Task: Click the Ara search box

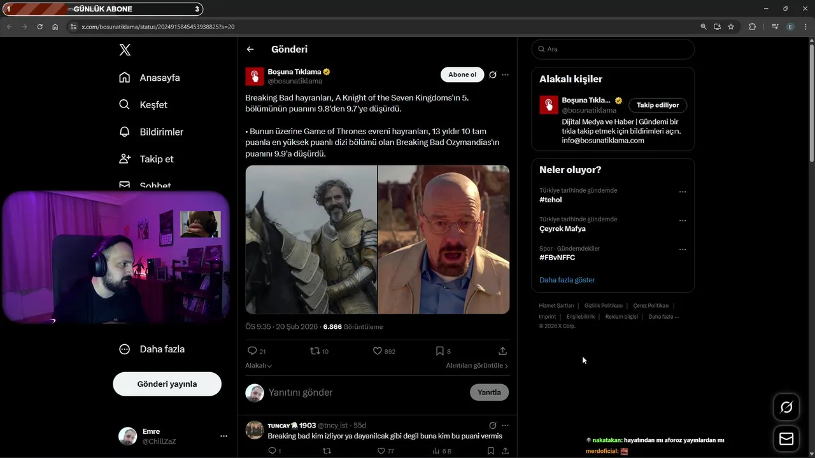Action: [613, 49]
